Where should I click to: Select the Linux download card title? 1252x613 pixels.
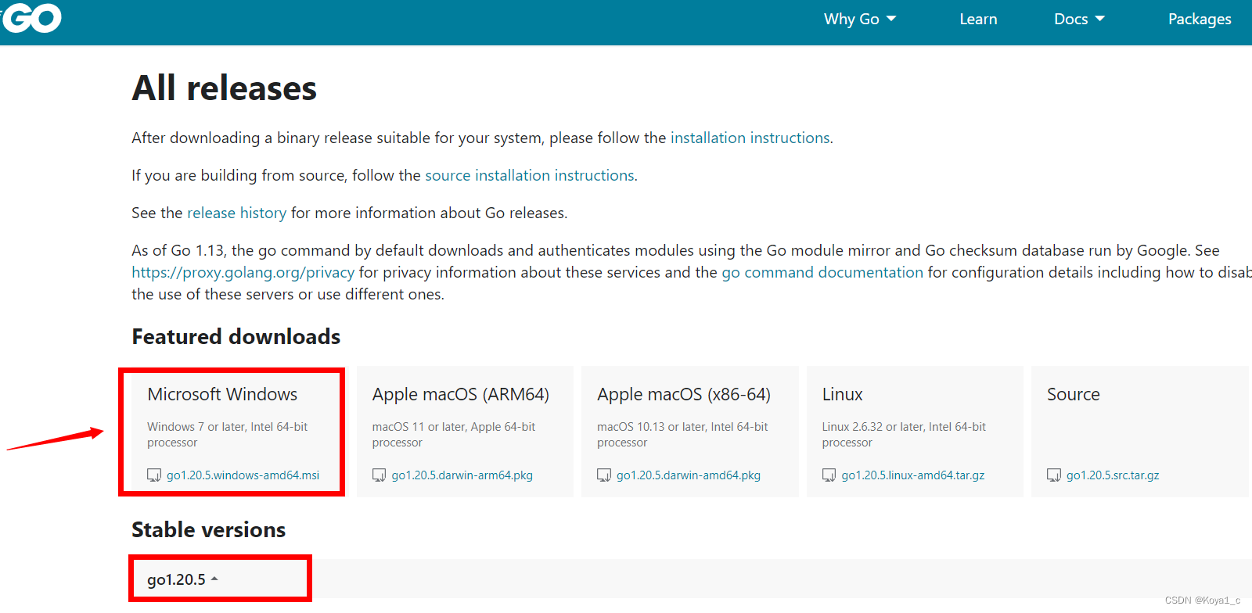(x=842, y=394)
